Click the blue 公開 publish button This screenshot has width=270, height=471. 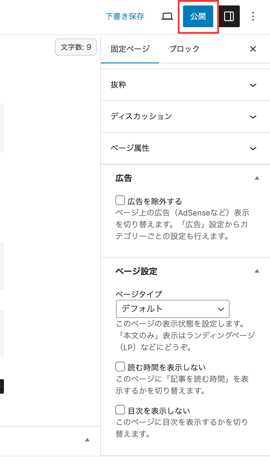198,16
